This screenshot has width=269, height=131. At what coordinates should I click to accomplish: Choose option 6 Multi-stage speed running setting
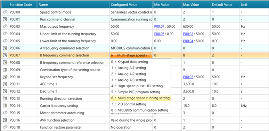click(140, 98)
